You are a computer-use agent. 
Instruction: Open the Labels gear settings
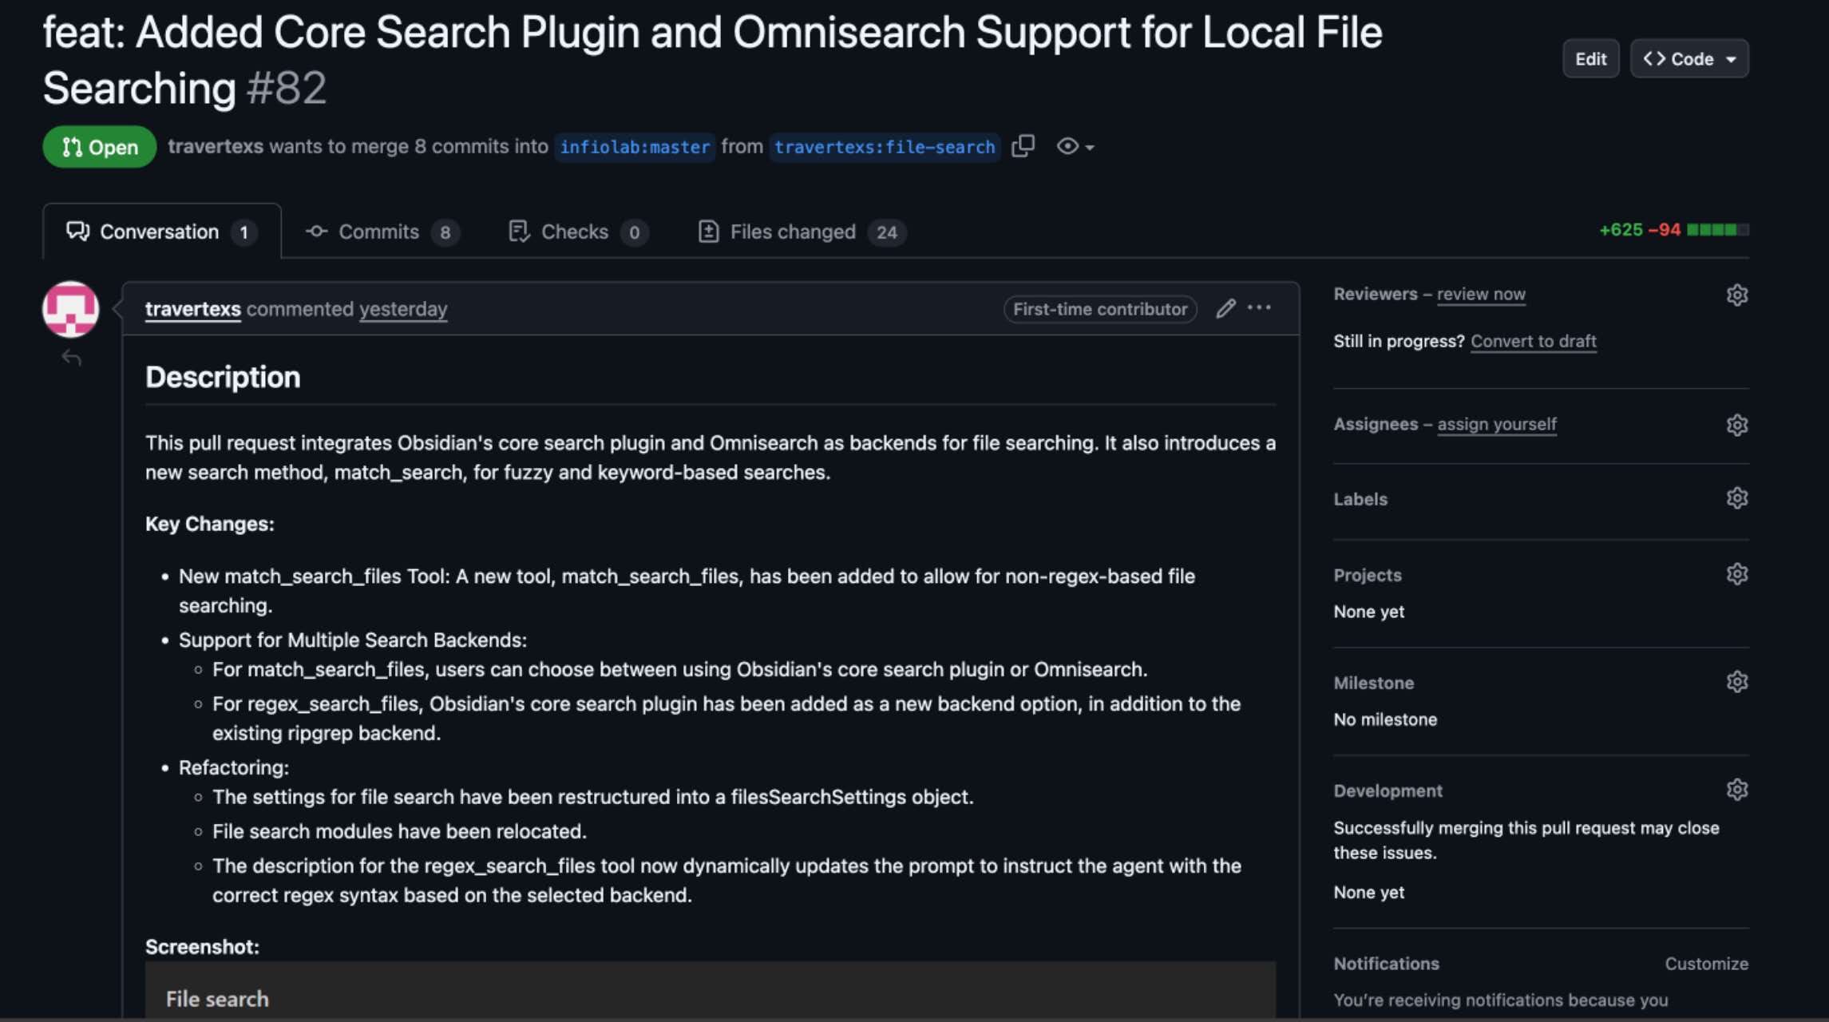tap(1736, 498)
